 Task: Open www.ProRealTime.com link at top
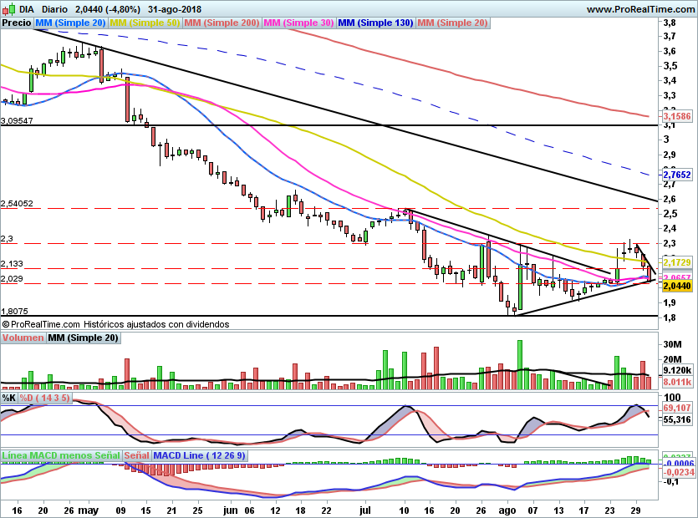640,9
